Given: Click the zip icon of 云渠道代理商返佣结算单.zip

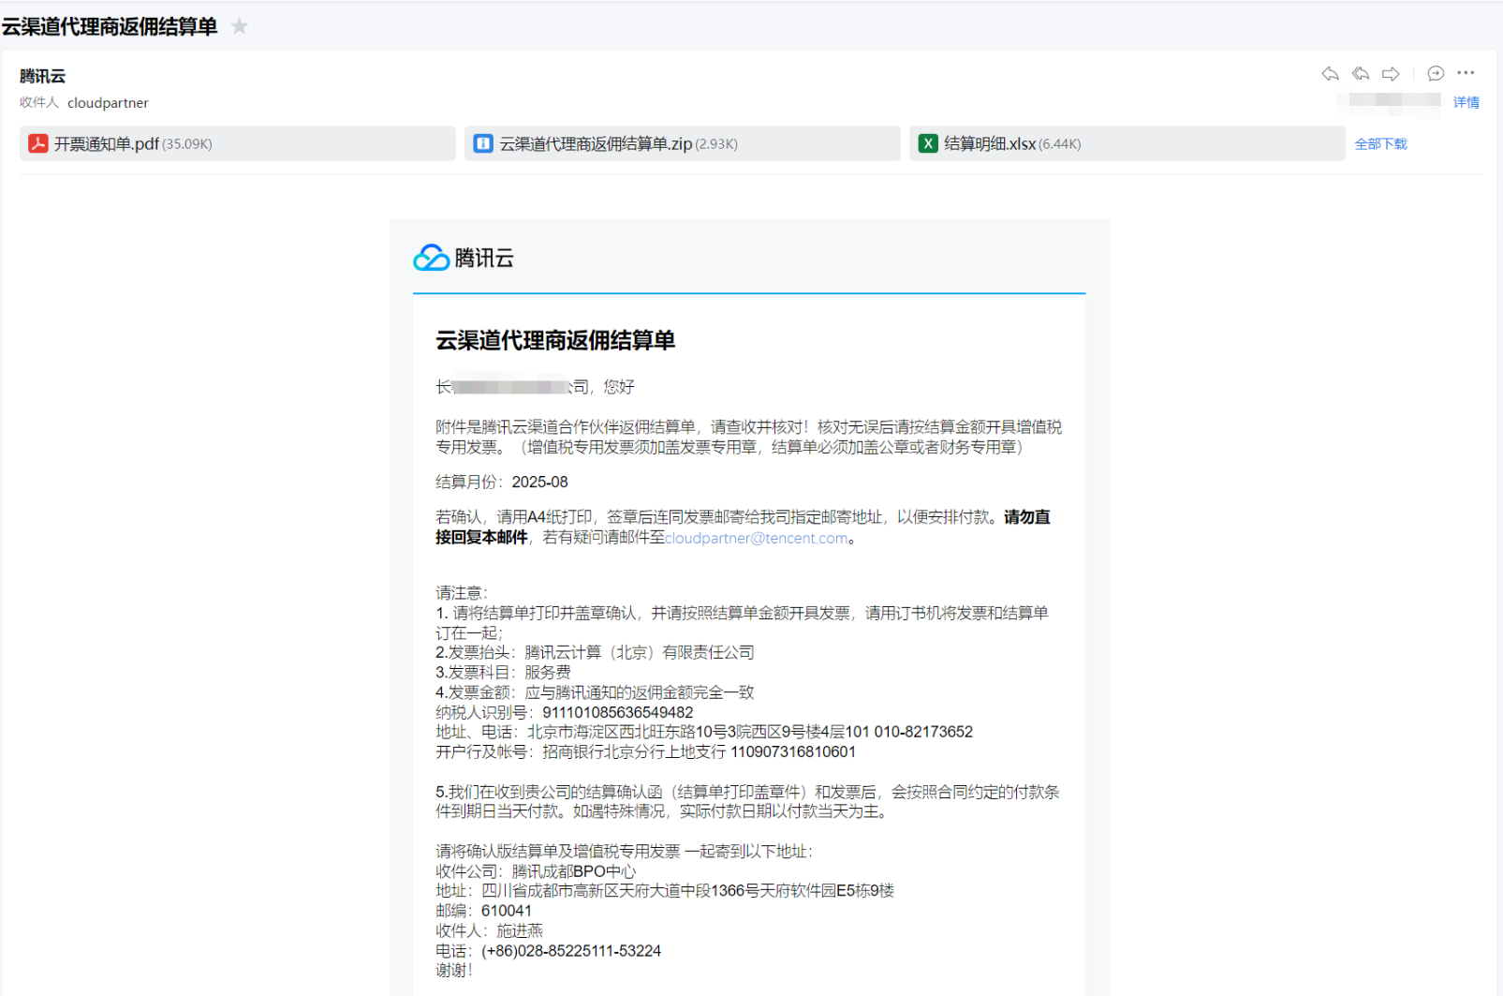Looking at the screenshot, I should (483, 143).
